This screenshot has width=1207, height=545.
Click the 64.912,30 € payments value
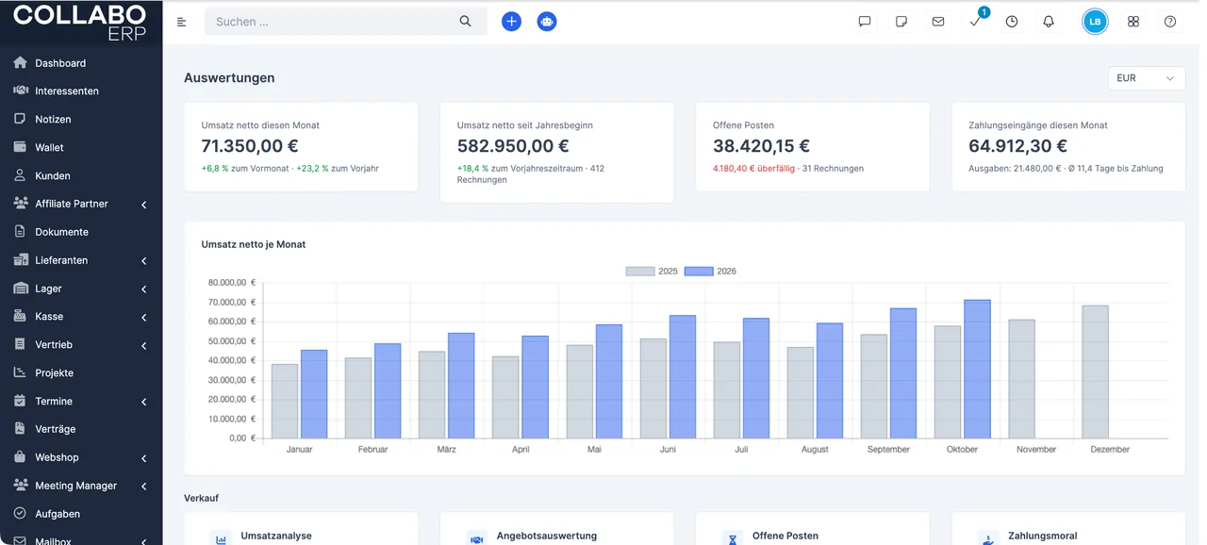coord(1017,146)
